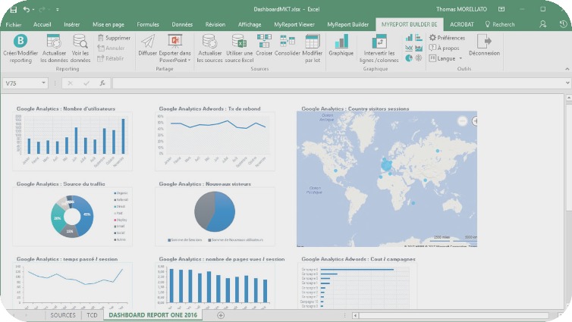Open the À propos dialog

pos(445,48)
